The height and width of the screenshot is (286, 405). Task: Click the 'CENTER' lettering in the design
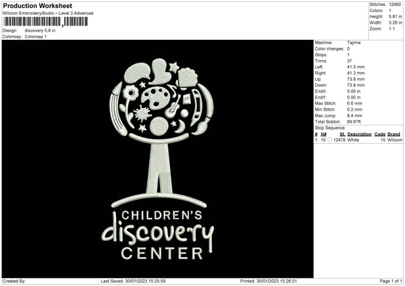point(162,254)
